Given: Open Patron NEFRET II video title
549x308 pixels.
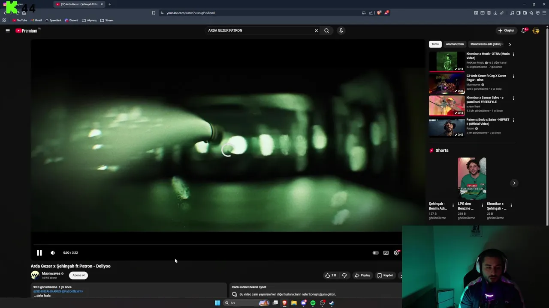Looking at the screenshot, I should [x=488, y=121].
